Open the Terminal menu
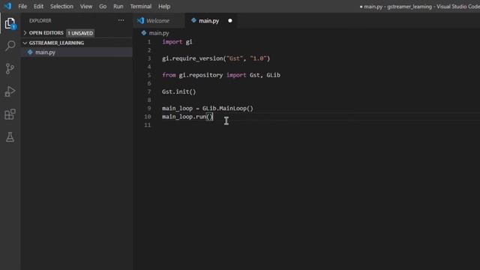The image size is (480, 270). point(141,6)
